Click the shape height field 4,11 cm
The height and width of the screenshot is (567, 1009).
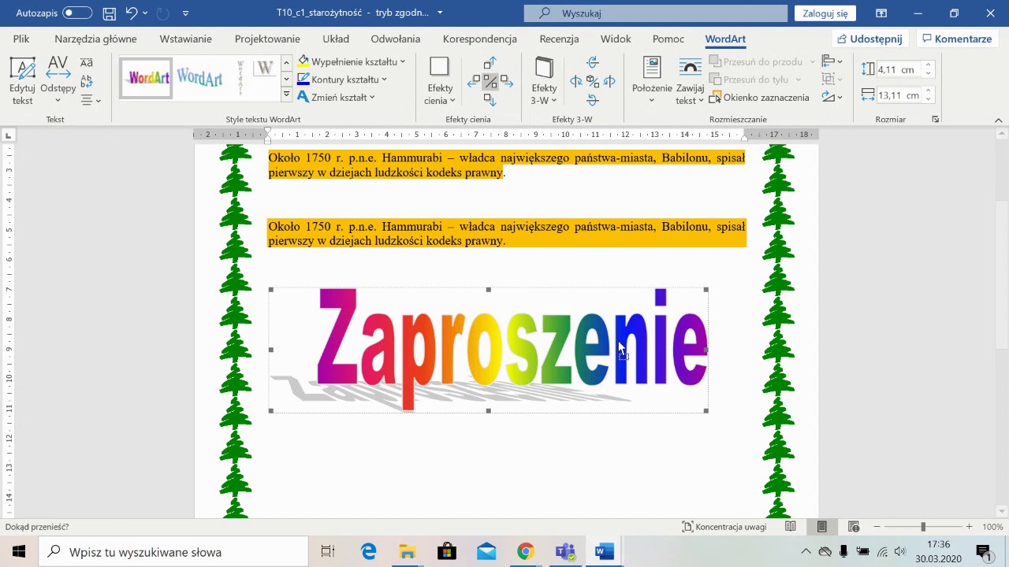point(899,69)
